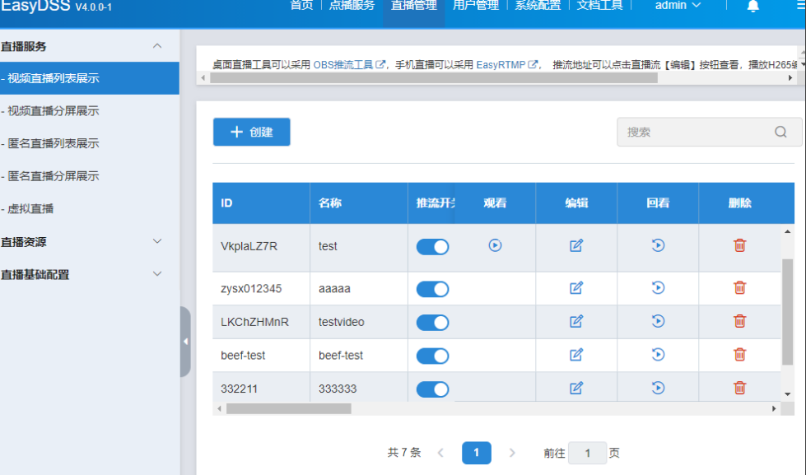Click page number 1 button
The height and width of the screenshot is (475, 806).
[477, 453]
